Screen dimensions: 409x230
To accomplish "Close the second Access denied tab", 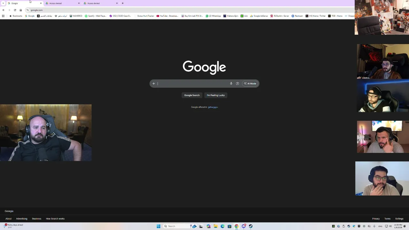I will click(x=117, y=3).
